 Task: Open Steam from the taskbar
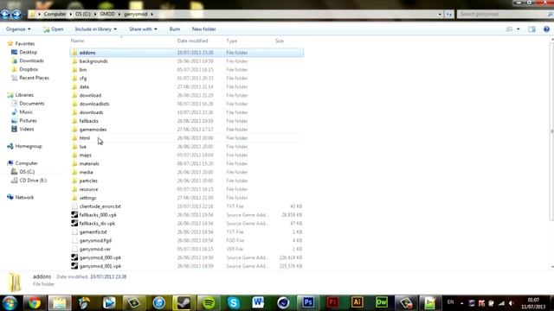pos(184,303)
